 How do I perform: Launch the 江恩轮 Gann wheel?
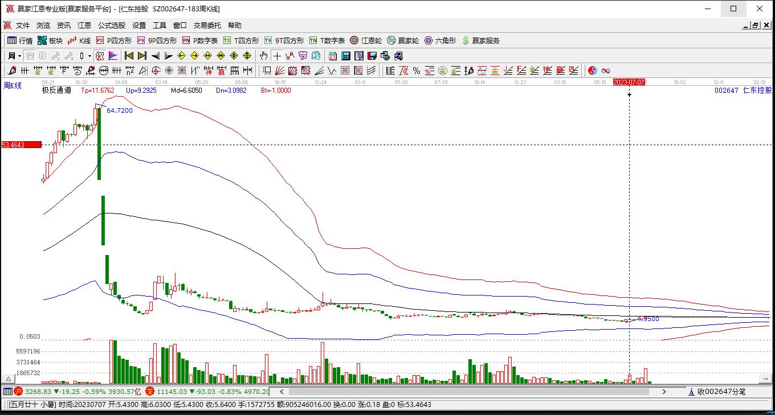tap(366, 40)
